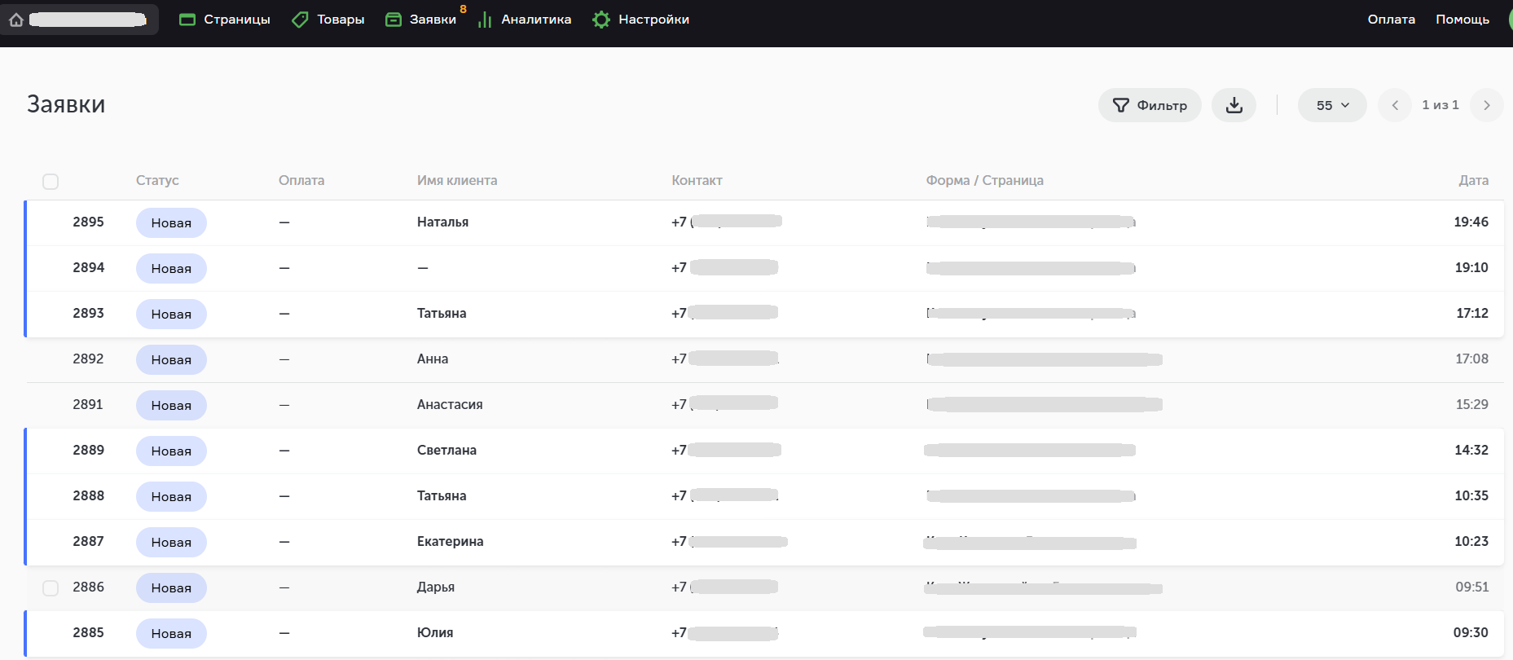This screenshot has width=1513, height=660.
Task: Select request number 2894
Action: pyautogui.click(x=88, y=267)
